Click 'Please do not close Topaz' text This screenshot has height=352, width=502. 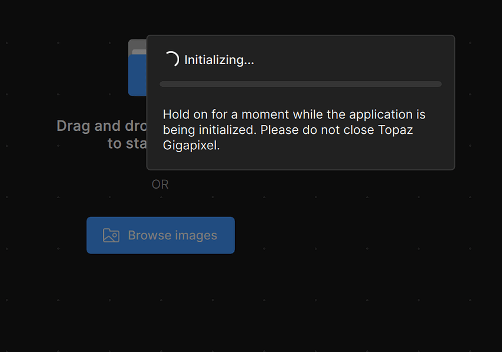point(337,130)
